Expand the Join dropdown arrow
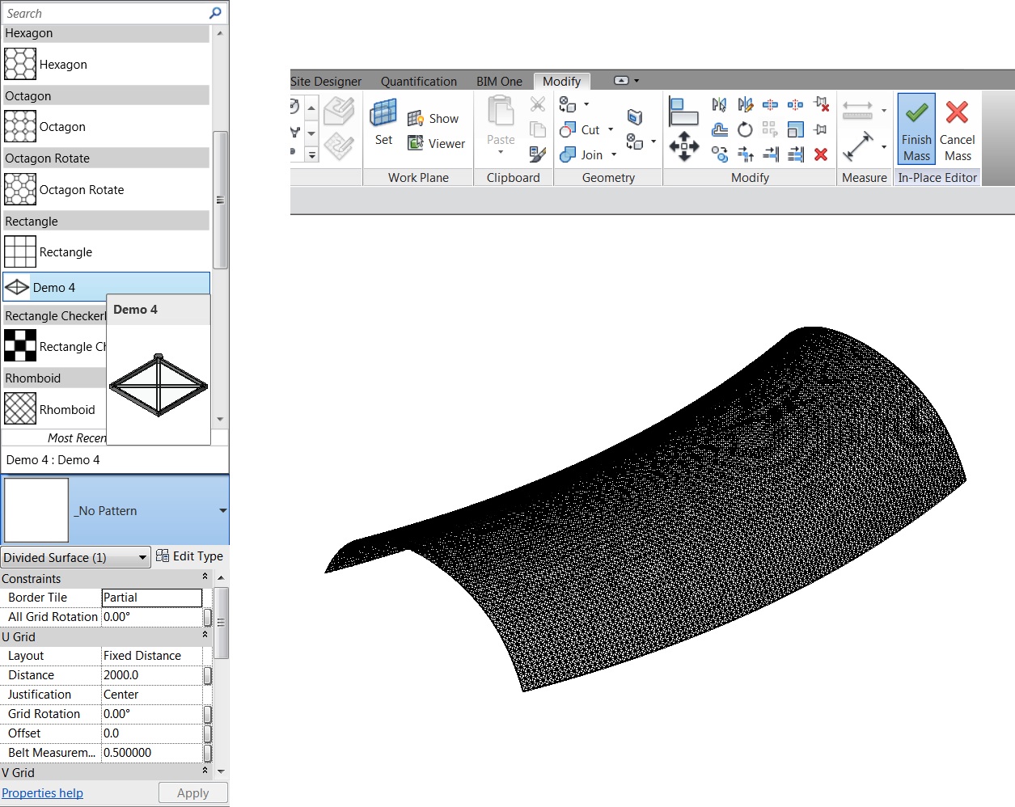This screenshot has height=807, width=1015. (614, 154)
